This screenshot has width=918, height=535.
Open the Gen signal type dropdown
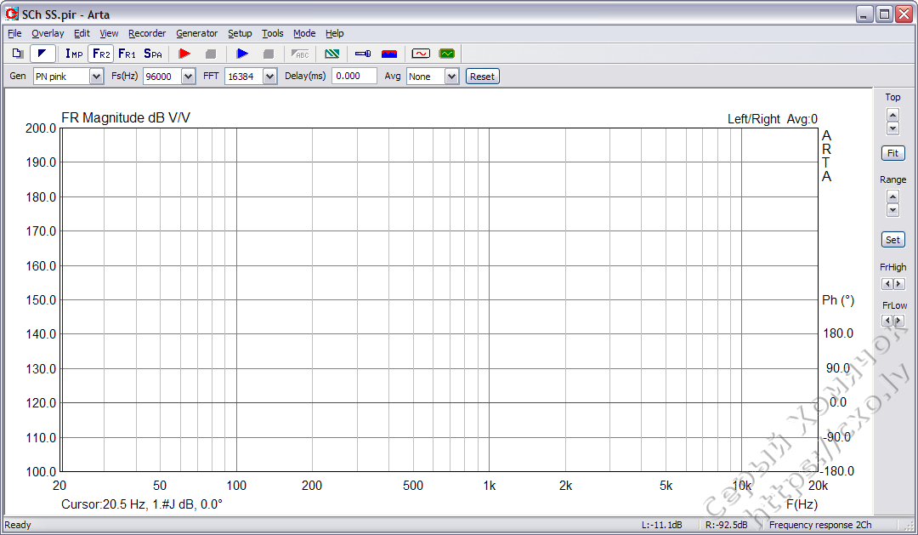pos(95,76)
